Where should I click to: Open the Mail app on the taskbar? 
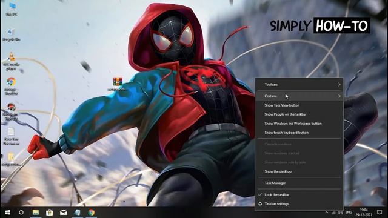[64, 213]
